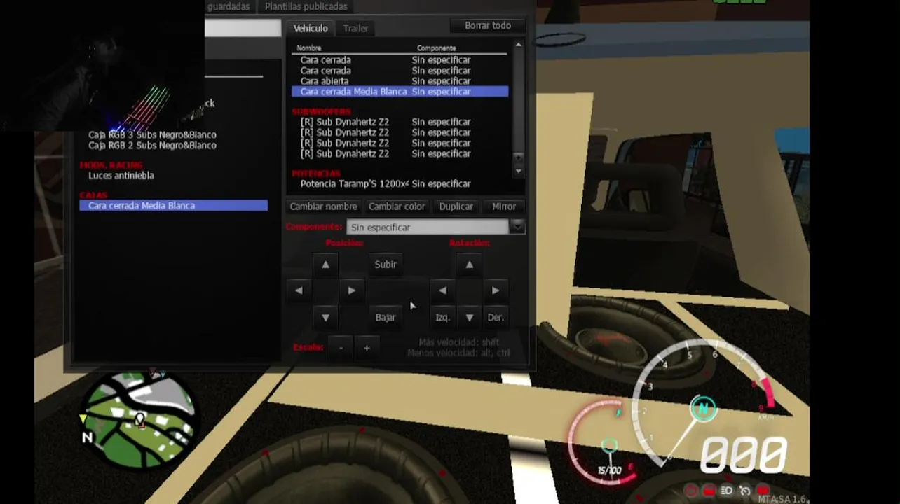
Task: Switch to the Vehículo tab
Action: [311, 28]
